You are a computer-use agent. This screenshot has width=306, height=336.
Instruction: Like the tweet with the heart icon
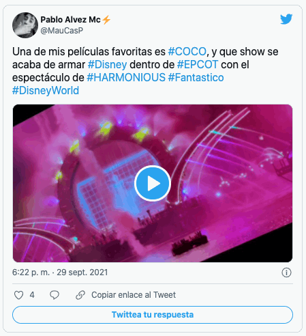[x=18, y=295]
